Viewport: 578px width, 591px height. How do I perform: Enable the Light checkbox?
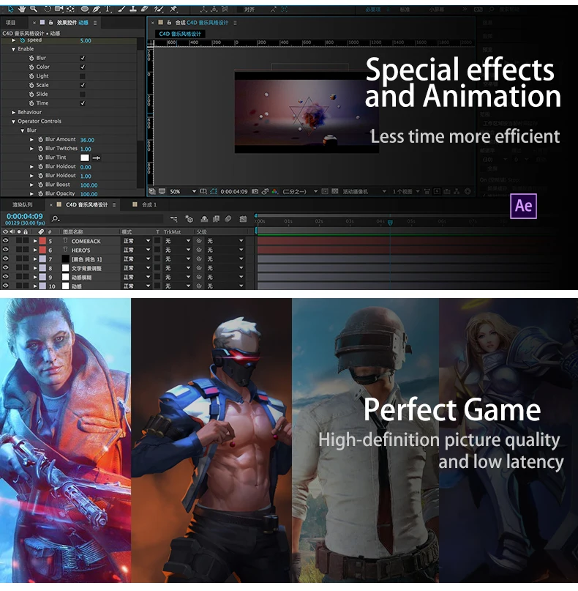tap(83, 76)
